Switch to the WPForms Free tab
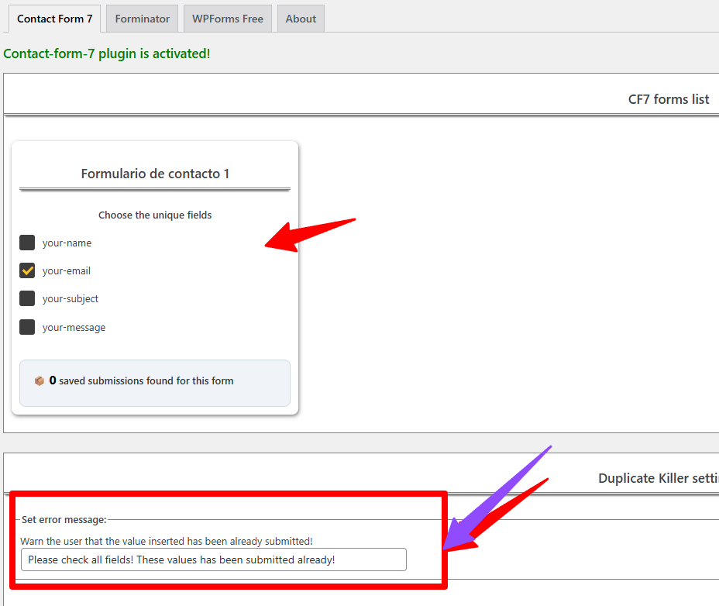The height and width of the screenshot is (606, 719). pyautogui.click(x=227, y=19)
